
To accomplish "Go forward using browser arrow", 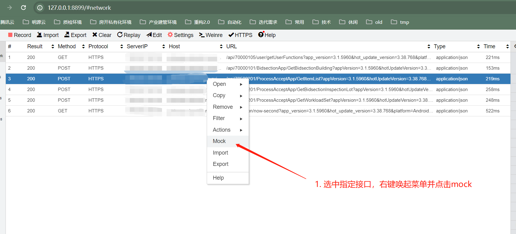I will tap(9, 8).
